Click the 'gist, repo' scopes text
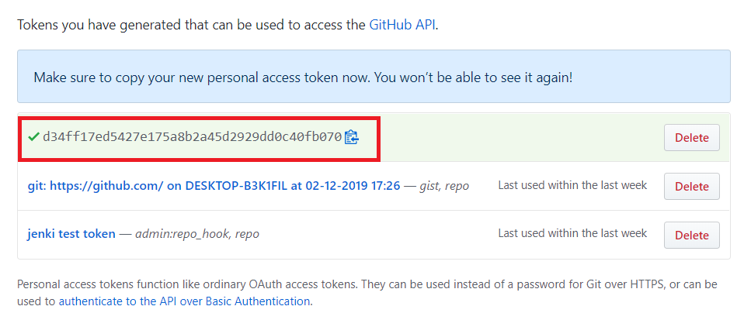The height and width of the screenshot is (313, 744). click(444, 187)
